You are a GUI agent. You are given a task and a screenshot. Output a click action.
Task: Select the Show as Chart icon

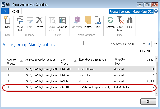[62, 22]
